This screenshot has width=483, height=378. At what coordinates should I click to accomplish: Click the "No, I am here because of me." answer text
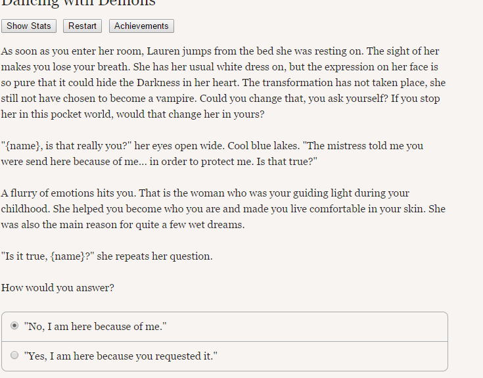pyautogui.click(x=95, y=327)
